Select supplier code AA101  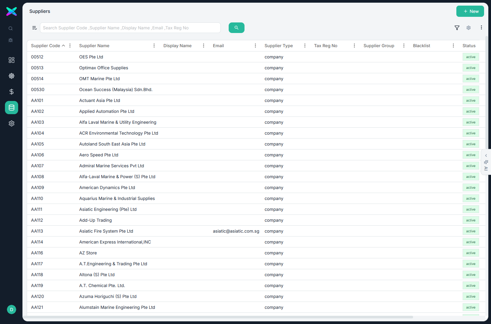point(37,100)
